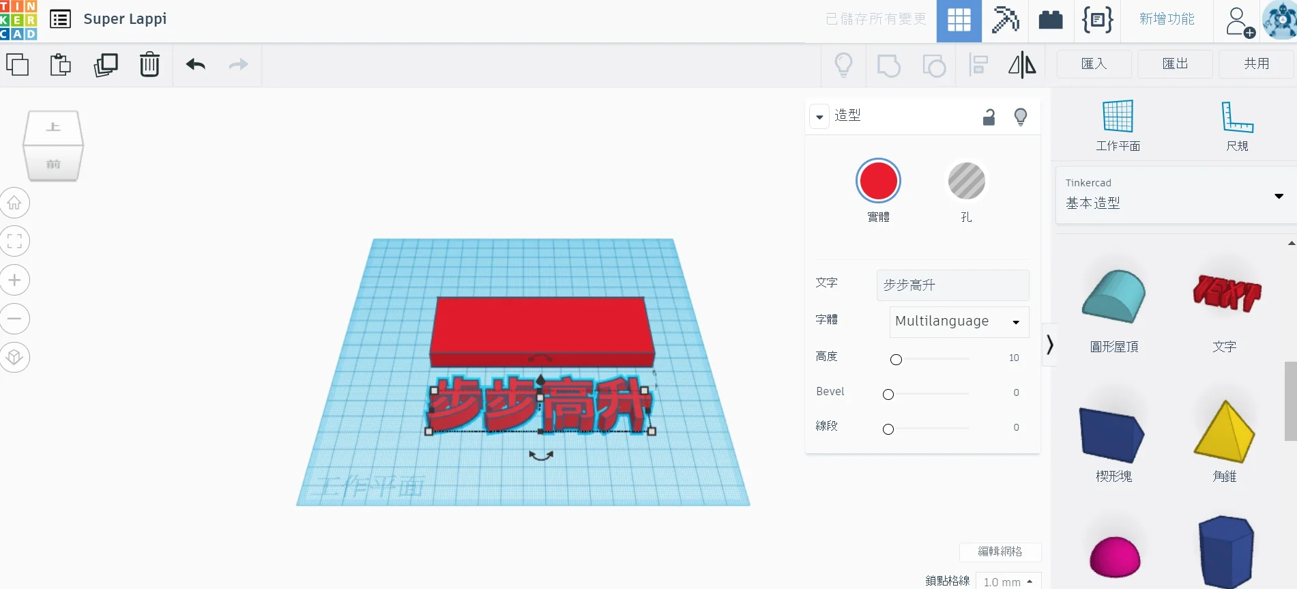Invite collaborator with add-person icon
1297x589 pixels.
(x=1239, y=21)
